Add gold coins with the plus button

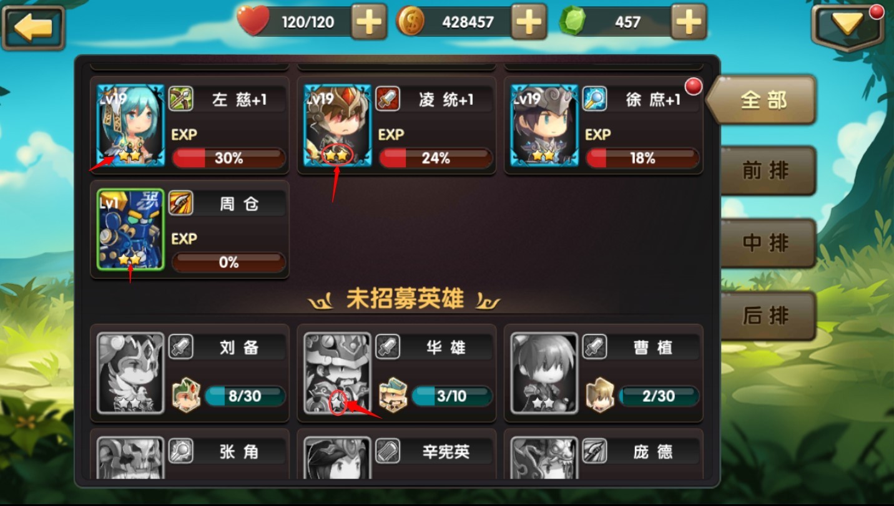(529, 22)
